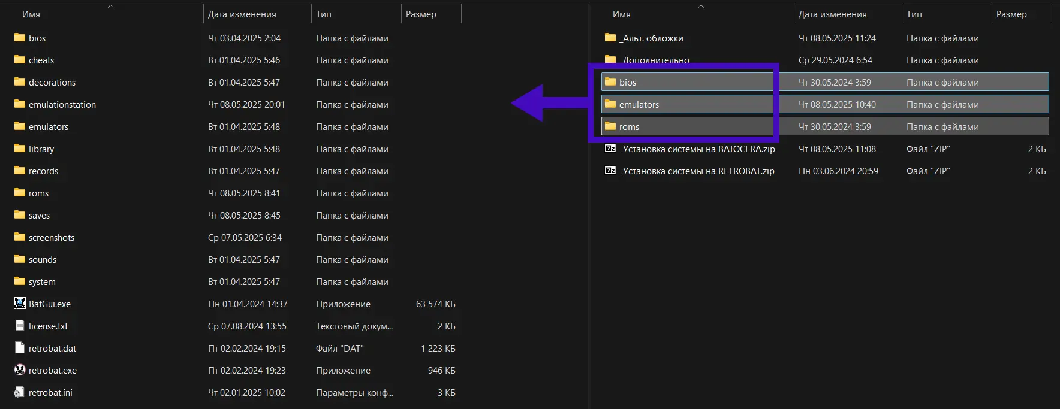Screen dimensions: 1060x409
Task: Select the retrobat.dat file name
Action: [x=53, y=348]
